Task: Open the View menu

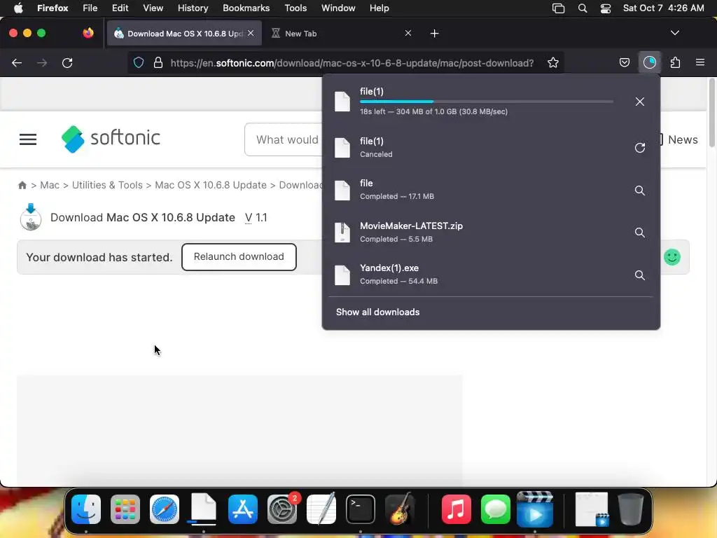Action: 153,8
